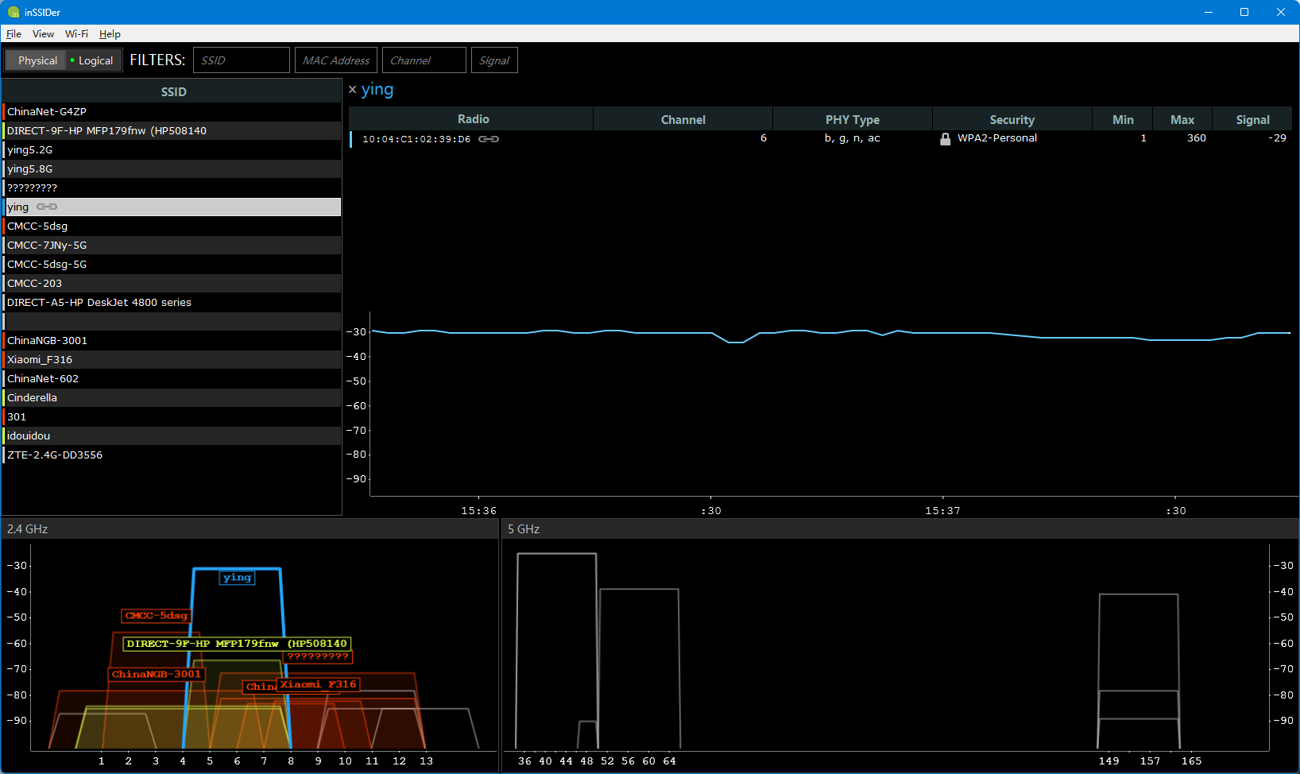Click the MAC Address filter field
Image resolution: width=1300 pixels, height=774 pixels.
[336, 60]
